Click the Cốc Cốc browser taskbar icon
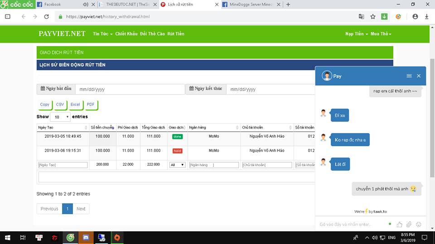The image size is (435, 244). click(71, 238)
